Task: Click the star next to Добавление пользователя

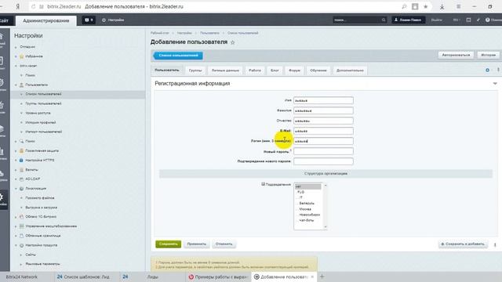Action: pyautogui.click(x=233, y=42)
